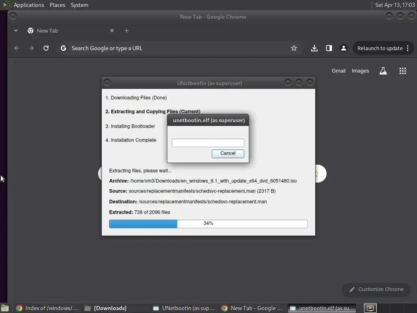Reload the current Chrome page

[x=46, y=48]
